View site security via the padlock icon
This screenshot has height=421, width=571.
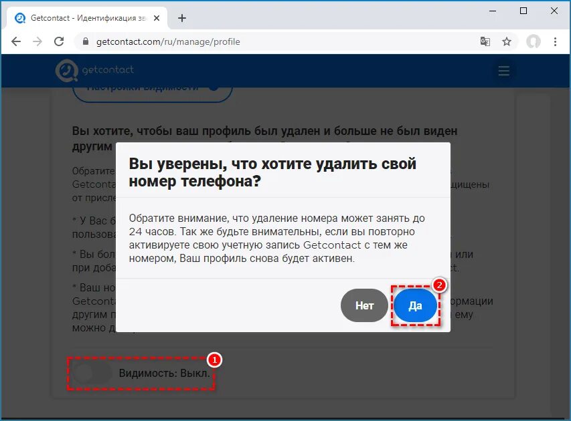[x=86, y=41]
